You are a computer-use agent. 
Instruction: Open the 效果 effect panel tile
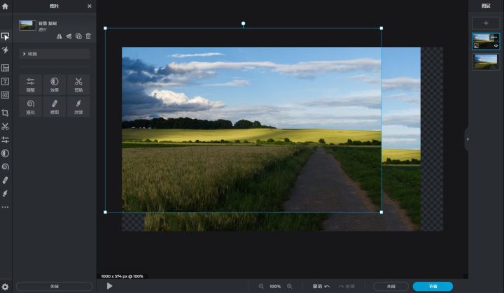[55, 85]
